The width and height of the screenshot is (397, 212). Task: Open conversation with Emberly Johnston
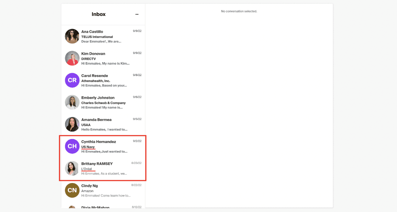pos(103,102)
